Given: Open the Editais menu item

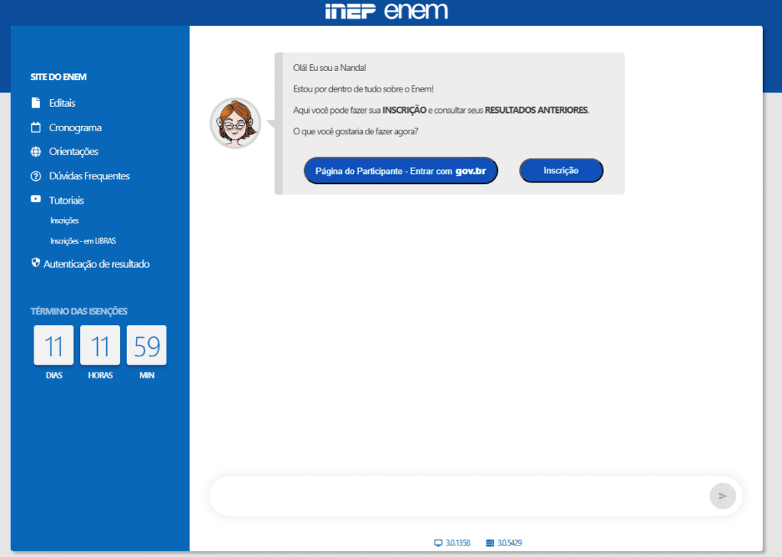Looking at the screenshot, I should point(62,103).
